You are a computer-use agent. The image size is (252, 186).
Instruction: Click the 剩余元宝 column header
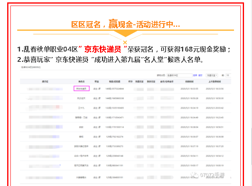[151, 81]
